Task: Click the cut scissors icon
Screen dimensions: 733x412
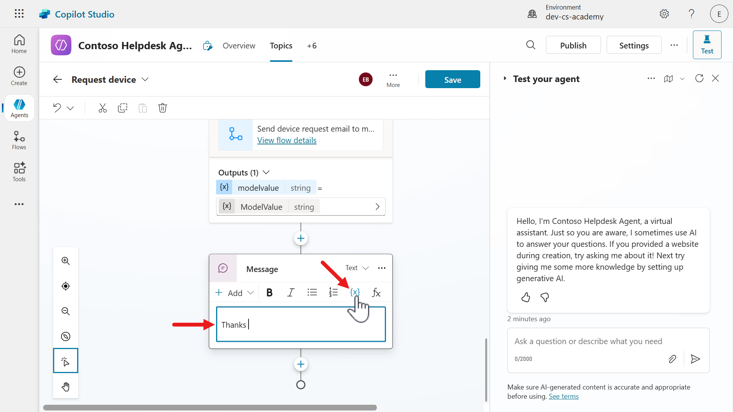Action: coord(102,108)
